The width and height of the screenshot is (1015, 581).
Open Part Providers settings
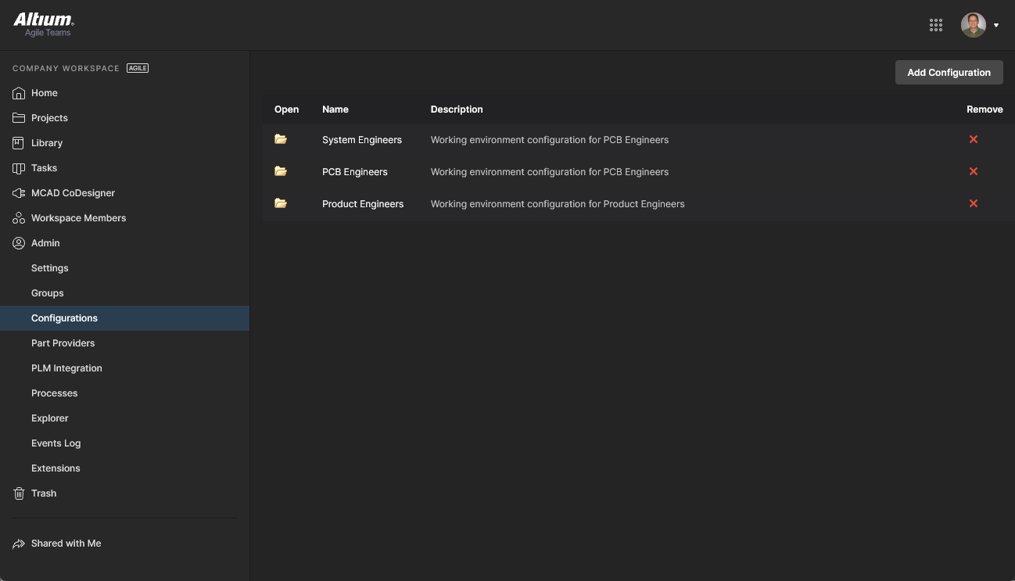pyautogui.click(x=63, y=343)
